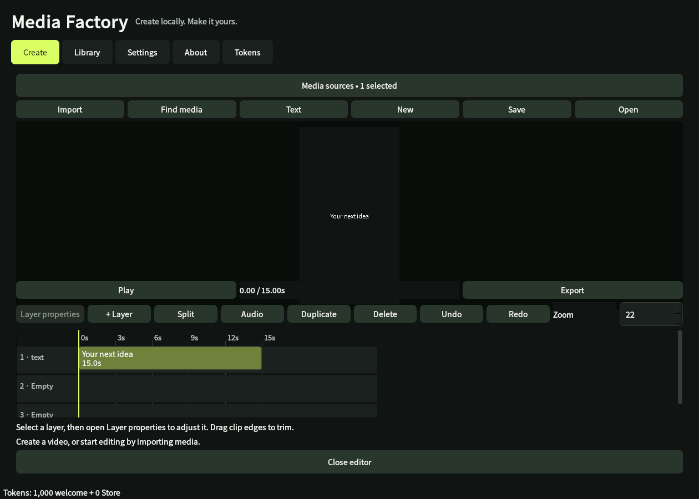Viewport: 699px width, 499px height.
Task: Click Find media button
Action: point(181,109)
